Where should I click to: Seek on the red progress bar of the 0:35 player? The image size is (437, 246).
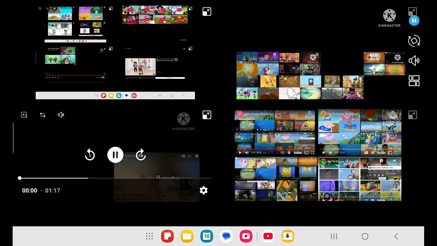(x=276, y=149)
